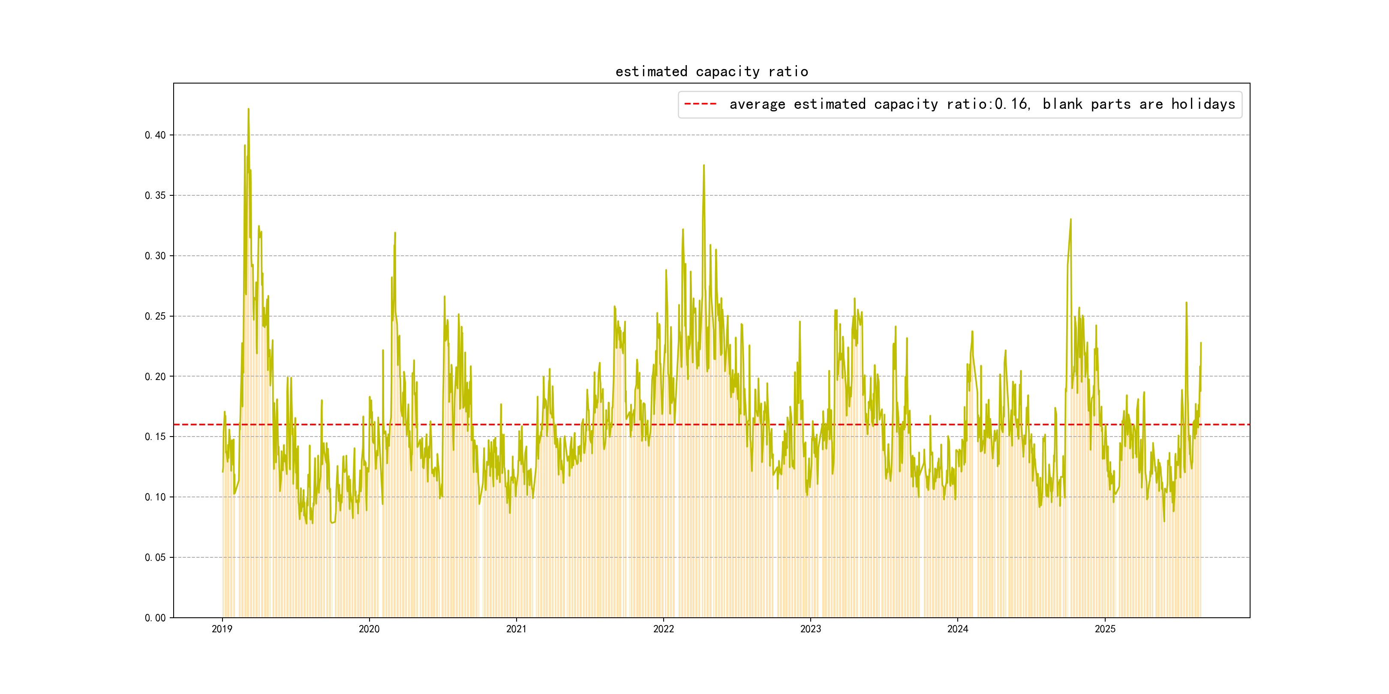
Task: Click the 0.20 y-axis tick label
Action: tap(155, 377)
